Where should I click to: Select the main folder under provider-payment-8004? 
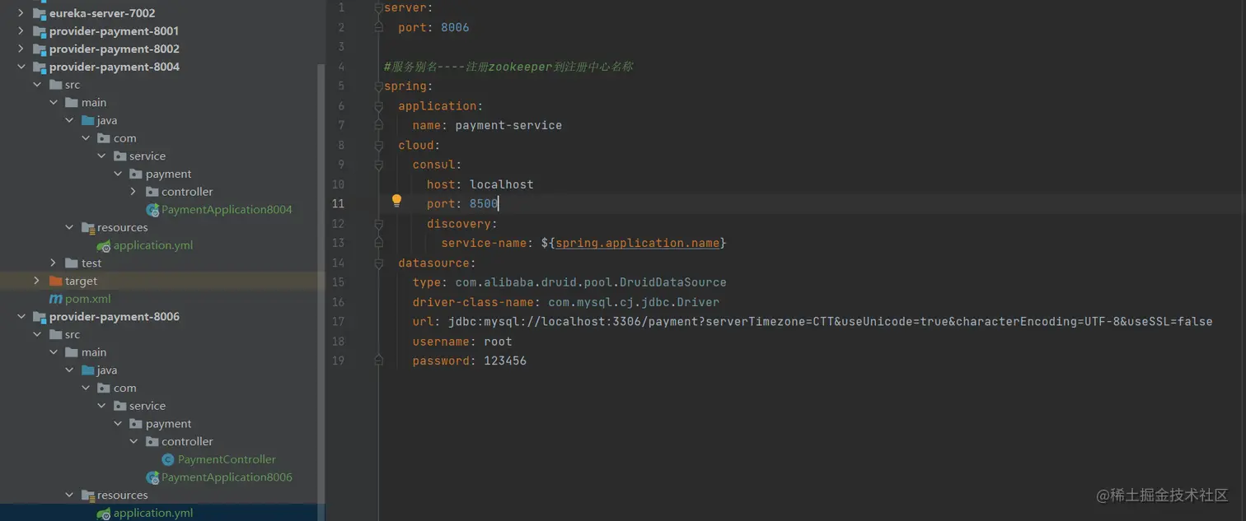[94, 103]
